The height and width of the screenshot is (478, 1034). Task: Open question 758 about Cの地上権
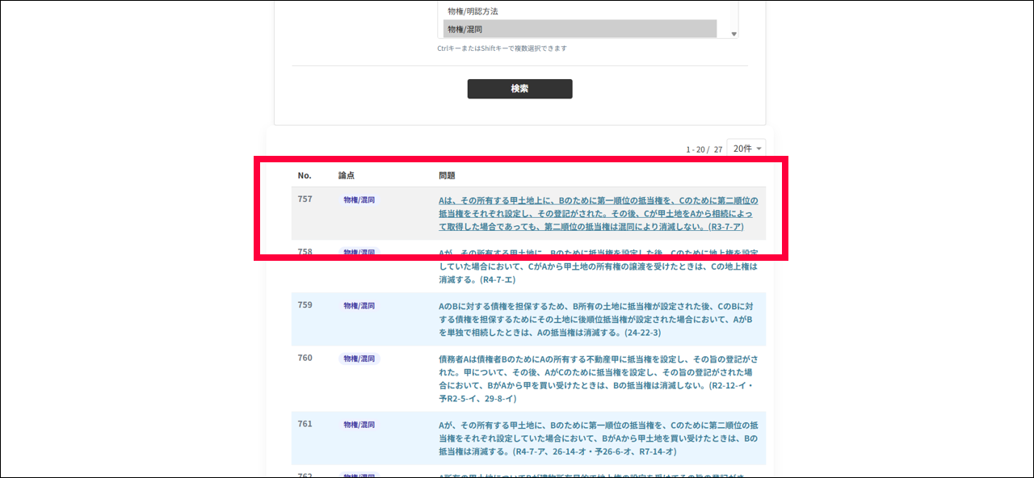click(x=598, y=266)
